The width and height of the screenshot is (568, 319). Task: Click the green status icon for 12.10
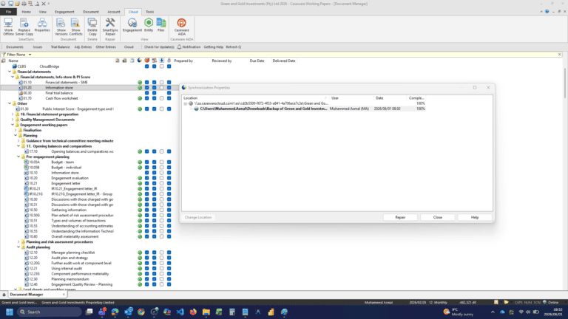pyautogui.click(x=140, y=253)
